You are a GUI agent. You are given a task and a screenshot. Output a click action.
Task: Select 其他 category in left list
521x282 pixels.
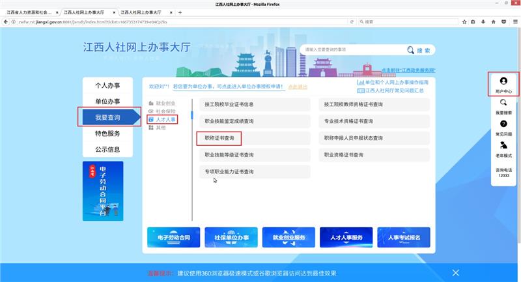160,128
